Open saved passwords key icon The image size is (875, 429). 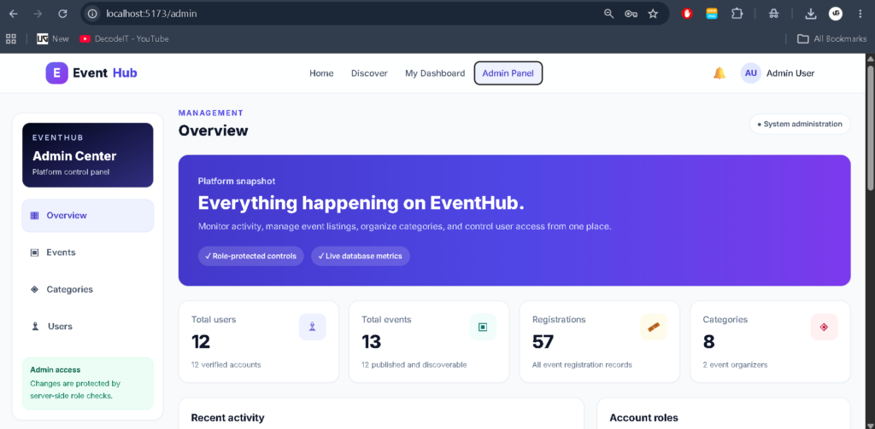point(631,14)
